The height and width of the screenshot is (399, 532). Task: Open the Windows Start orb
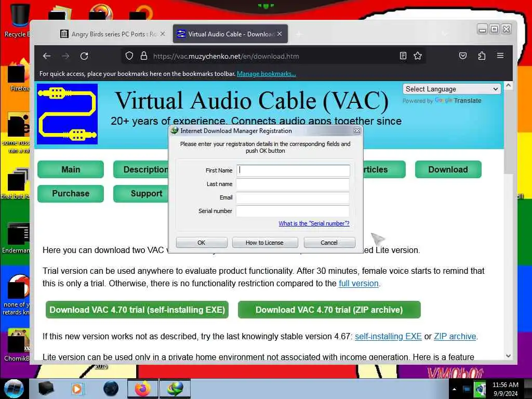[x=14, y=389]
